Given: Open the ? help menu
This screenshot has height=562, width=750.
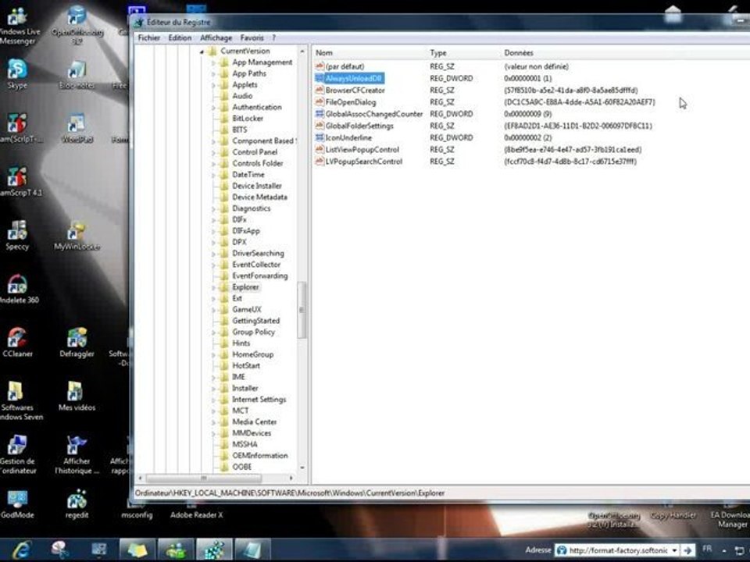Looking at the screenshot, I should (x=273, y=37).
